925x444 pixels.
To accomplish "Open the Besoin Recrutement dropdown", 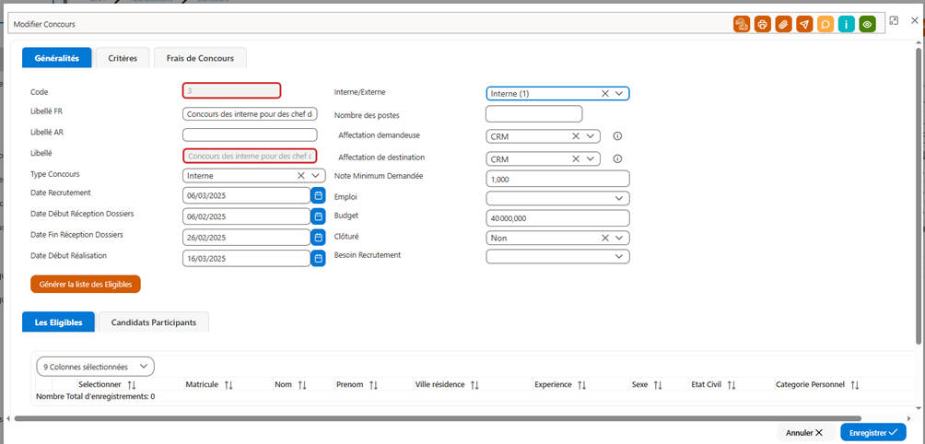I will (x=619, y=256).
